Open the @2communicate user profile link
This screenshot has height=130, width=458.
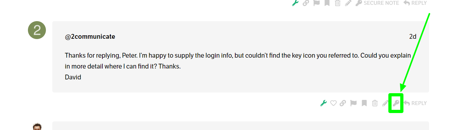(90, 37)
